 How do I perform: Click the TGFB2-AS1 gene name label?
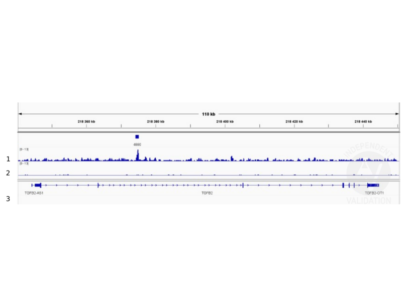coord(34,193)
